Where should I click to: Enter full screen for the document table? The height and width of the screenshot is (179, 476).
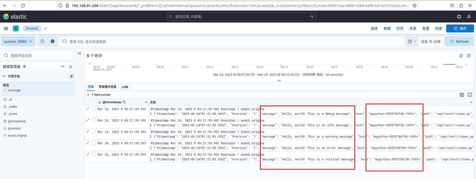pyautogui.click(x=470, y=95)
